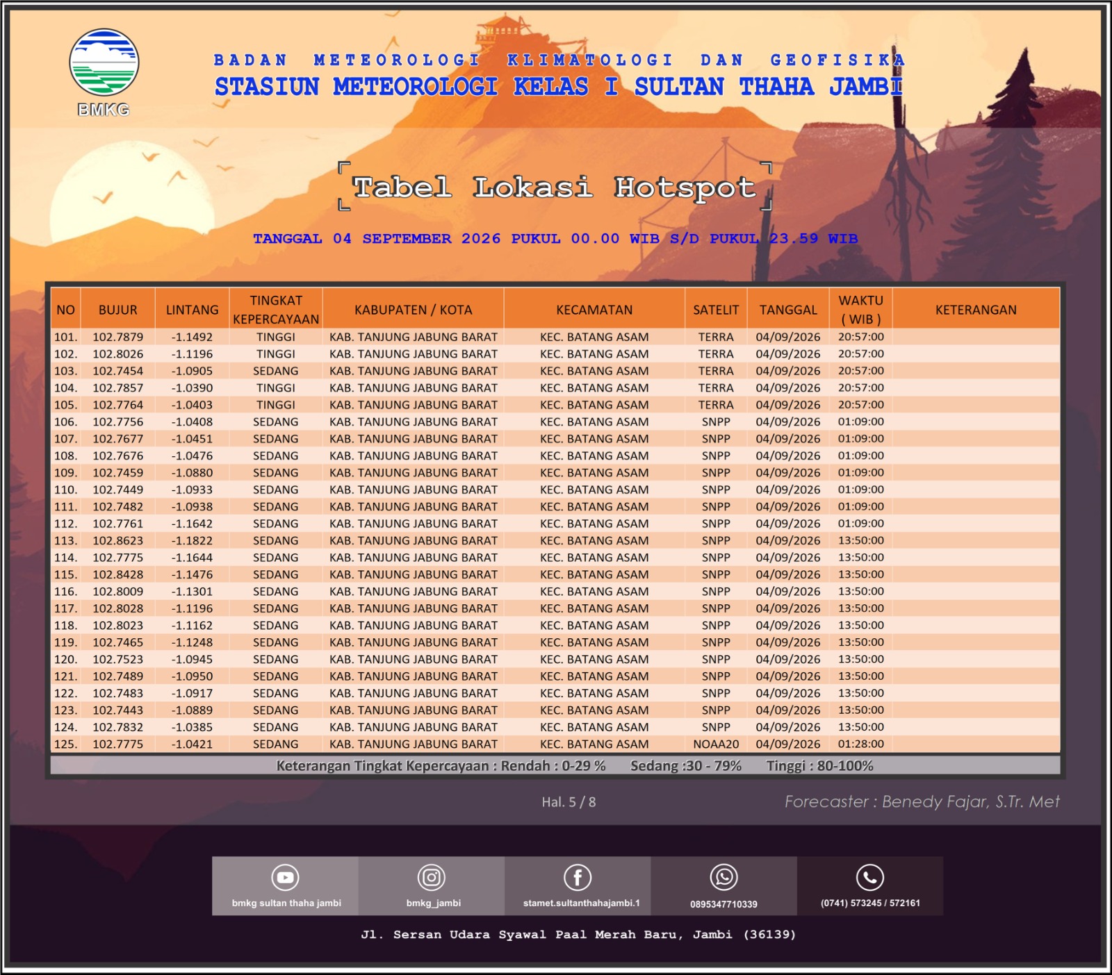
Task: Click the bmkg sultan thaha jambi label
Action: tap(286, 903)
